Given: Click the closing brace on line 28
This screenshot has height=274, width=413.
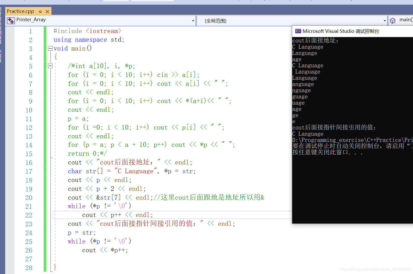Looking at the screenshot, I should click(55, 267).
